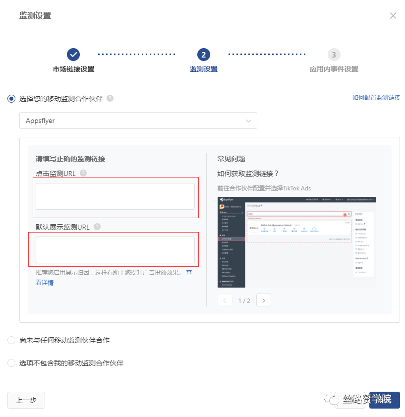This screenshot has height=417, width=405.
Task: Select step 2 circle labeled 监测设置
Action: click(203, 55)
